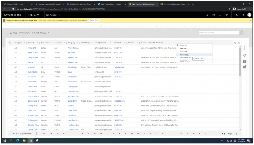Viewport: 254px width, 145px height.
Task: Open the Contact column filter dropdown
Action: tap(37, 43)
